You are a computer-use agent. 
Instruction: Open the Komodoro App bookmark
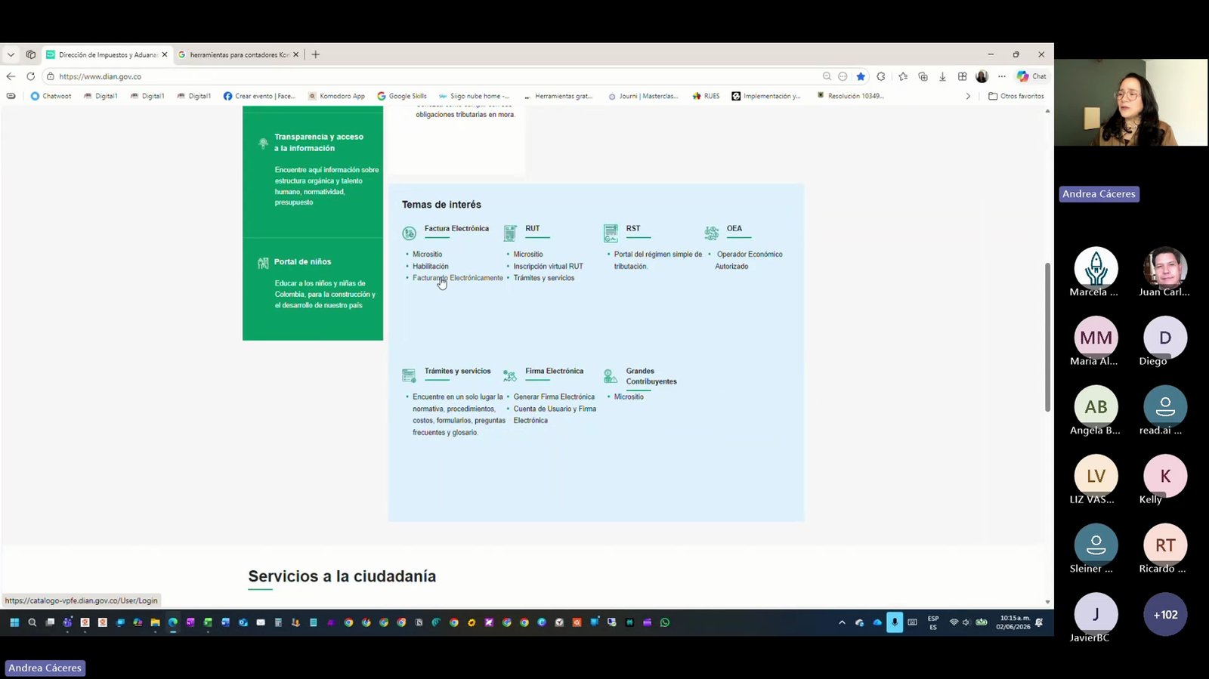[x=336, y=96]
